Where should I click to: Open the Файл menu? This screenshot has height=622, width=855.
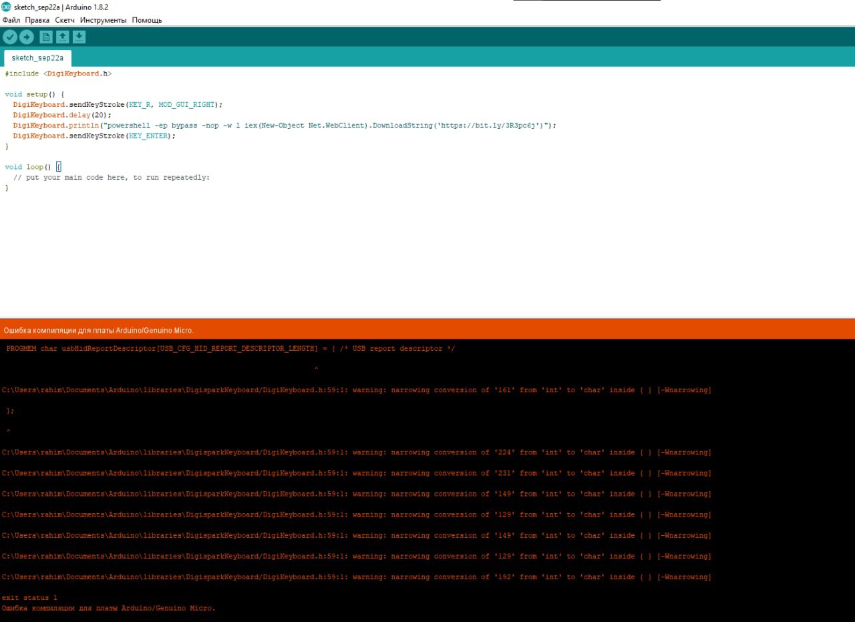click(11, 20)
